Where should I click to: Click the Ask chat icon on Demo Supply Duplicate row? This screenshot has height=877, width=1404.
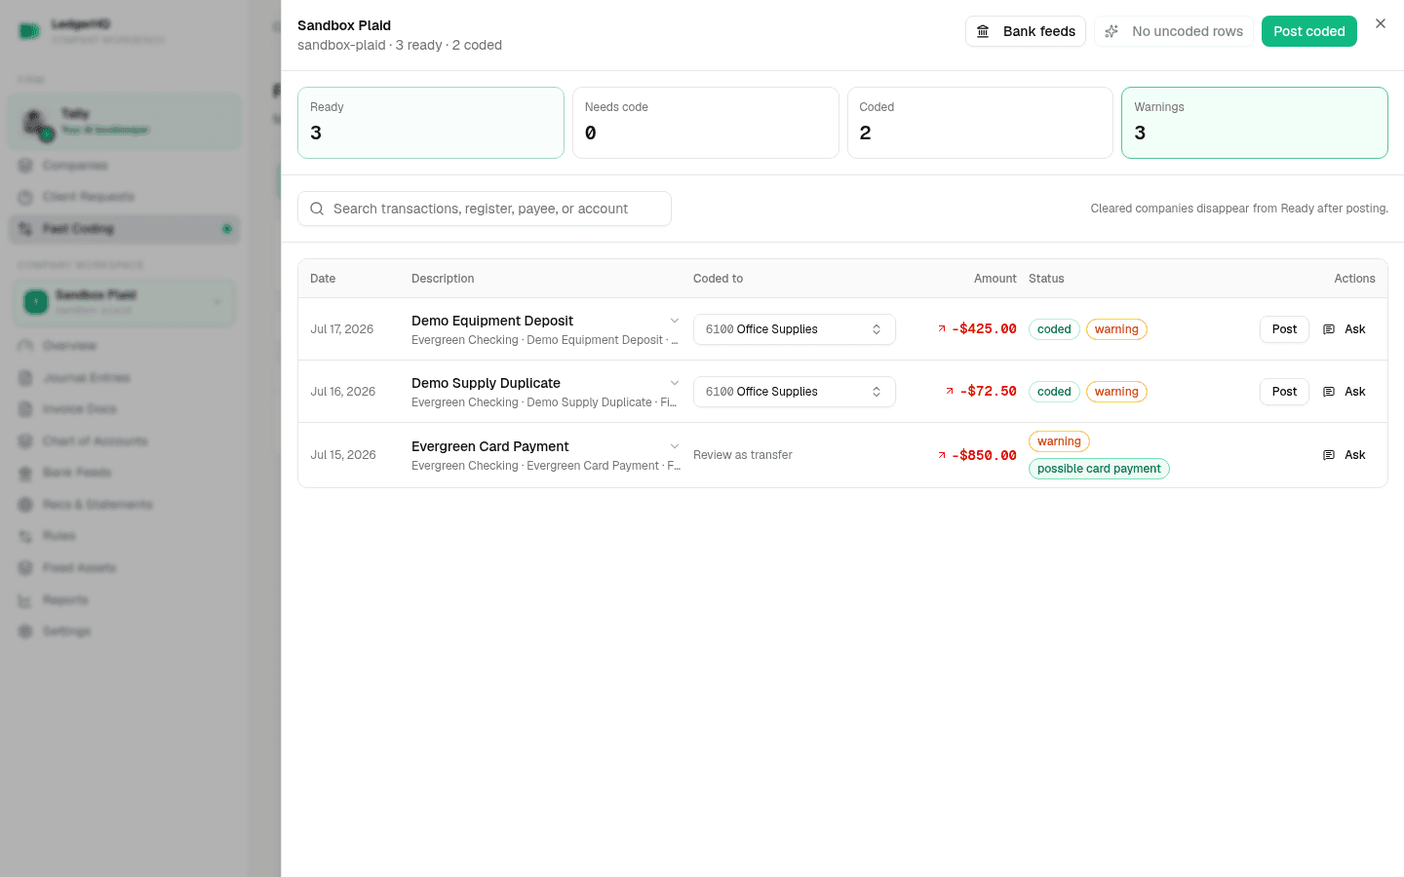tap(1329, 392)
